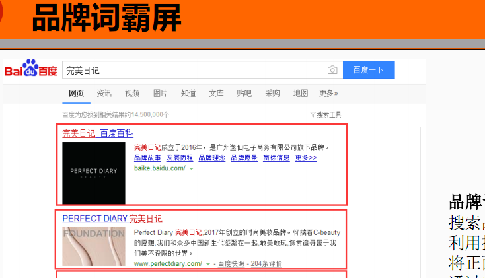Open the 完美日记_百度百科 result title
485x278 pixels.
pos(98,133)
